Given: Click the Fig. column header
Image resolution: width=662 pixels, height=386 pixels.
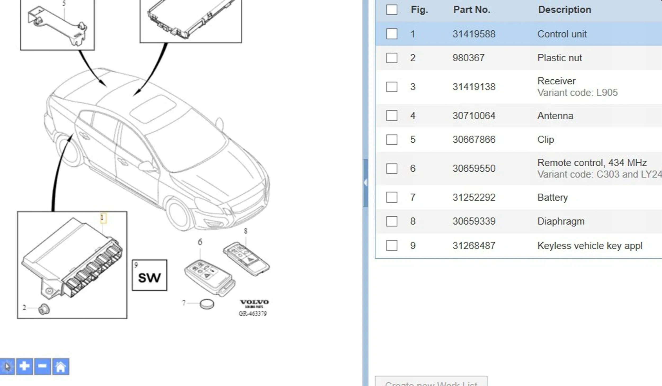Looking at the screenshot, I should pyautogui.click(x=419, y=10).
